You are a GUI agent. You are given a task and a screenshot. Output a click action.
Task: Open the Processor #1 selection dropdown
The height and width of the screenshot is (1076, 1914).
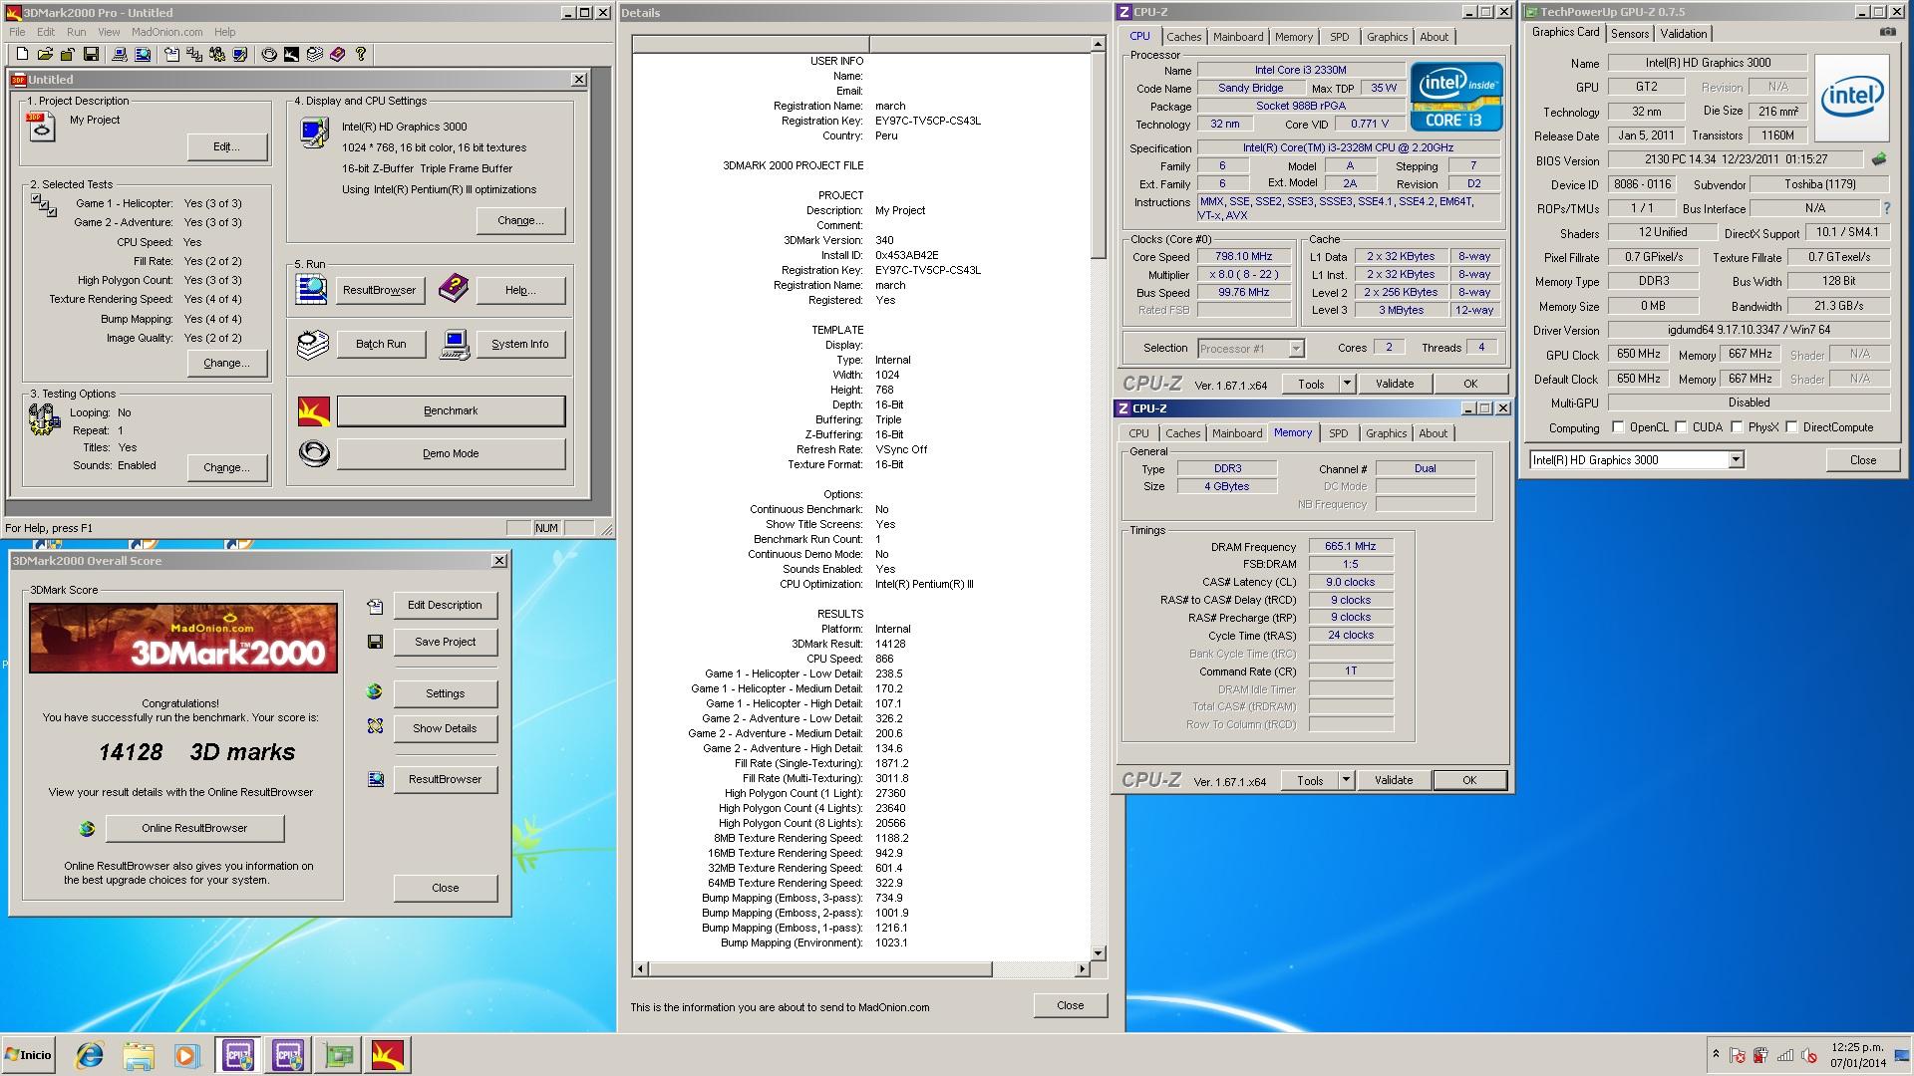coord(1251,348)
